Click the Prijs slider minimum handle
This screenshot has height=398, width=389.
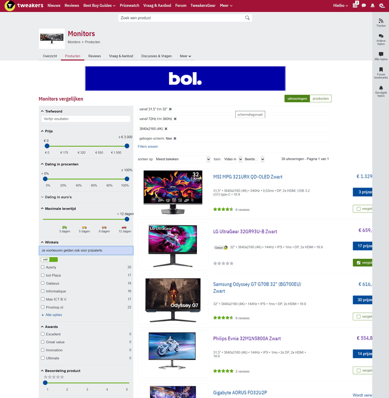(47, 146)
